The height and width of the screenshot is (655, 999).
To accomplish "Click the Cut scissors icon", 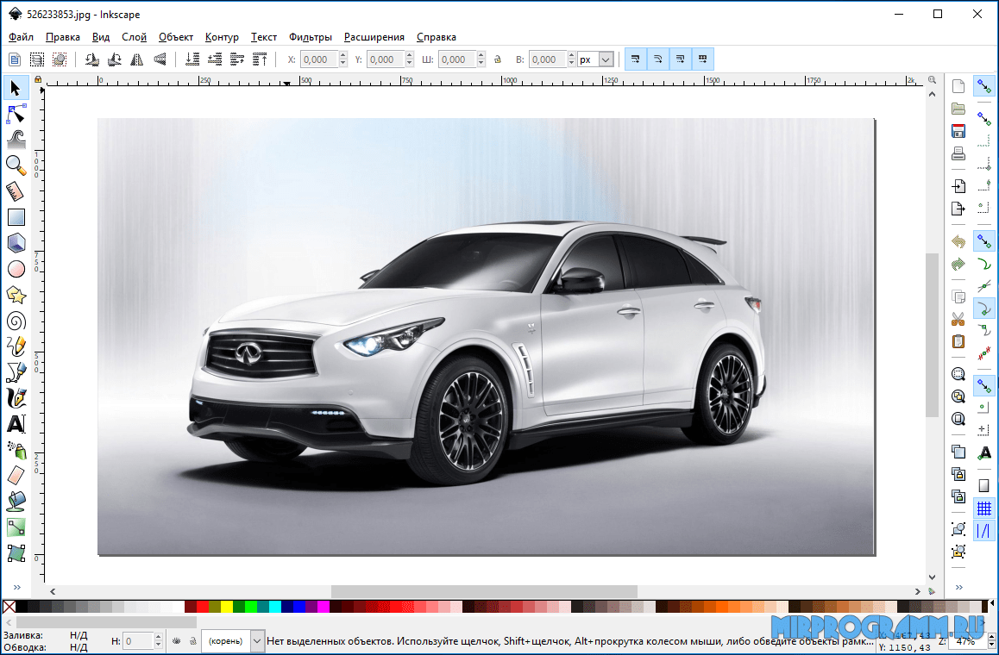I will [x=958, y=319].
